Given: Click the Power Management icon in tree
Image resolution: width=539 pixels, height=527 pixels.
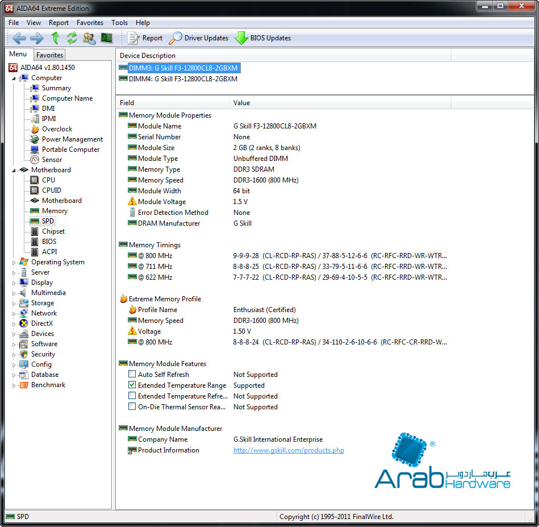Looking at the screenshot, I should coord(35,139).
